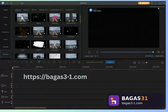Screen dimensions: 168x112
Task: Click the pencil Edit tool icon
Action: (22, 62)
